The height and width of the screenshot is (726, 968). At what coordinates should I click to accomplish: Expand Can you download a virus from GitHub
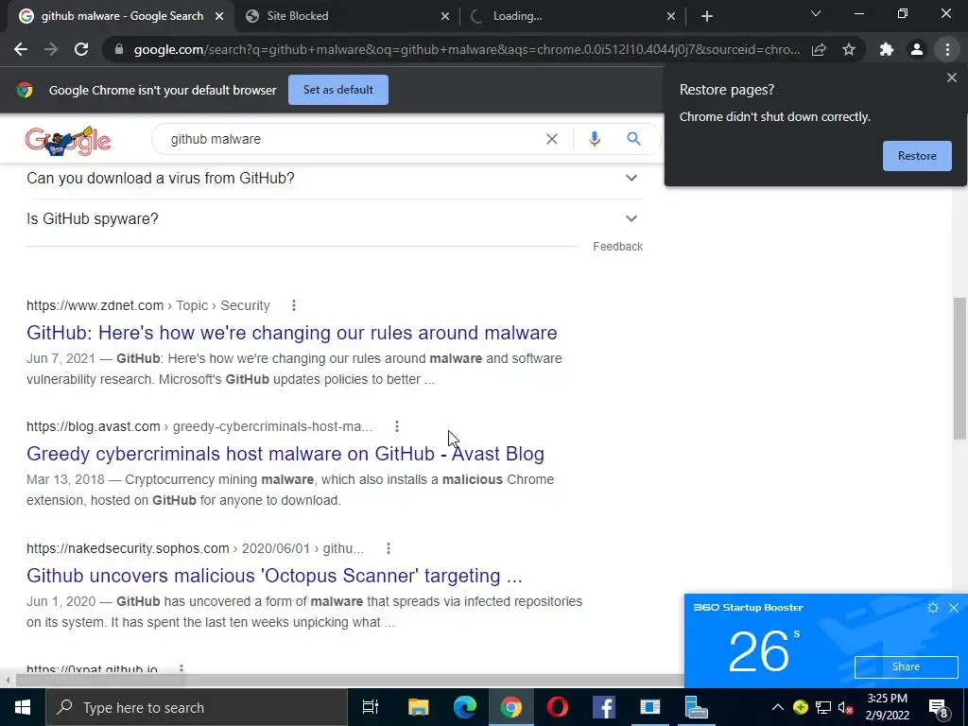[335, 178]
